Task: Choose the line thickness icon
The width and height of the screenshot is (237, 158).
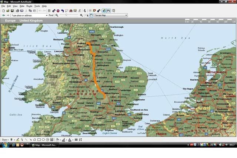Action: click(x=76, y=140)
